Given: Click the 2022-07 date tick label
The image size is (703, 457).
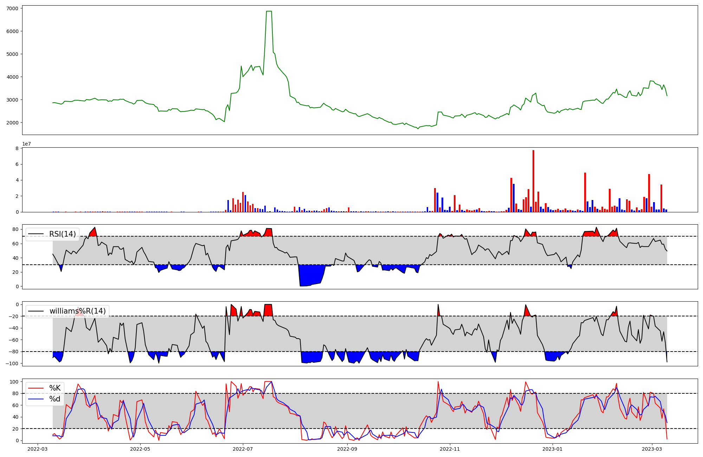Looking at the screenshot, I should click(243, 449).
